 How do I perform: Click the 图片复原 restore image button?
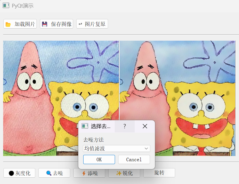tap(92, 24)
